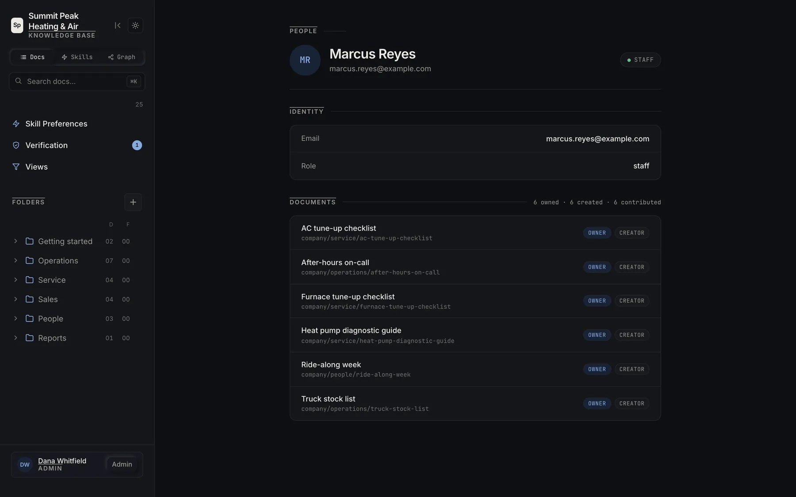The height and width of the screenshot is (497, 796).
Task: Click the Verification badge showing 1
Action: pos(137,145)
